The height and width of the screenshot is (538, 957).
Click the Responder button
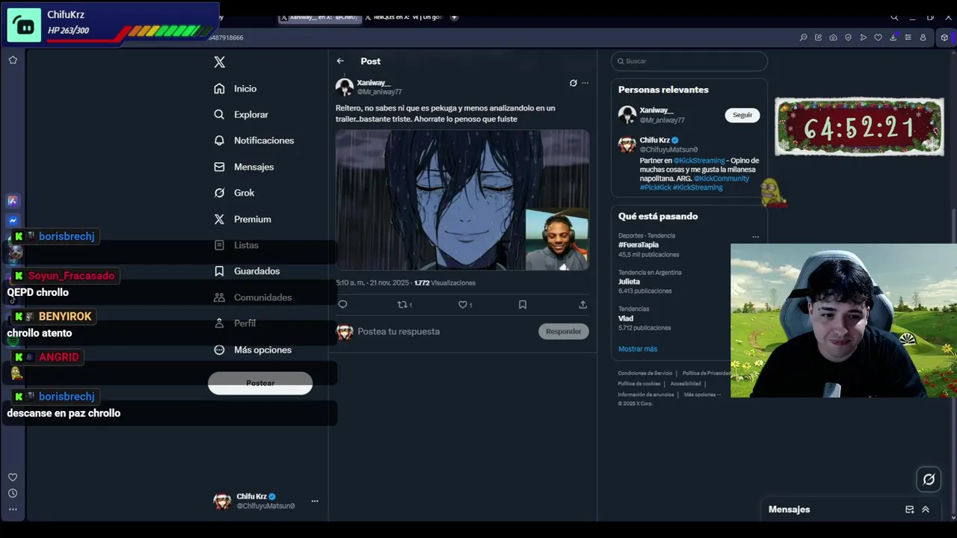[x=564, y=331]
